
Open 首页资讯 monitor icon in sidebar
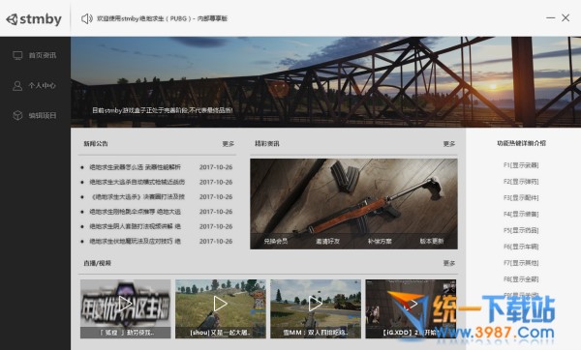[17, 55]
